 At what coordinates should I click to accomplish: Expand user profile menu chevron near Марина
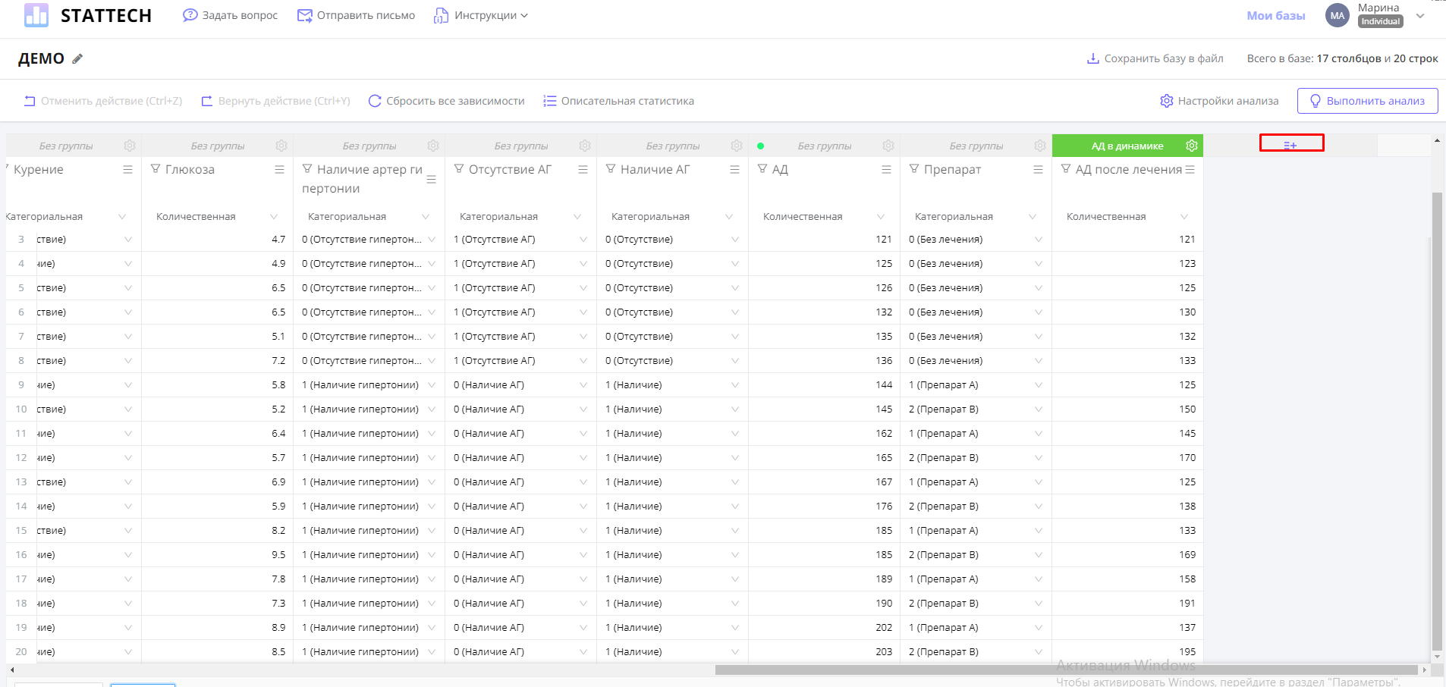(1420, 15)
